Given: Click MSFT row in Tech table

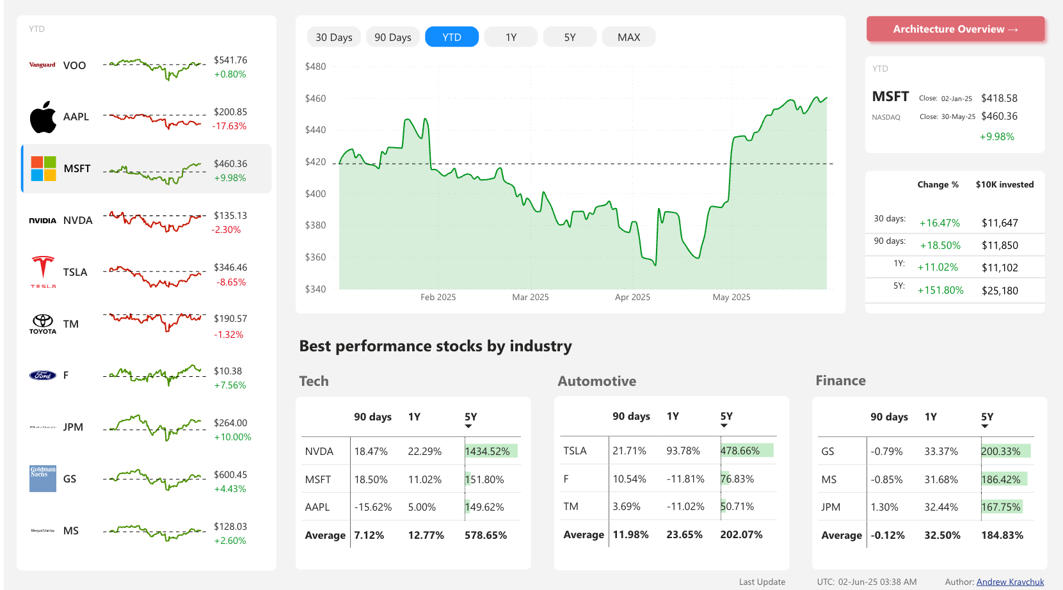Looking at the screenshot, I should (x=411, y=479).
